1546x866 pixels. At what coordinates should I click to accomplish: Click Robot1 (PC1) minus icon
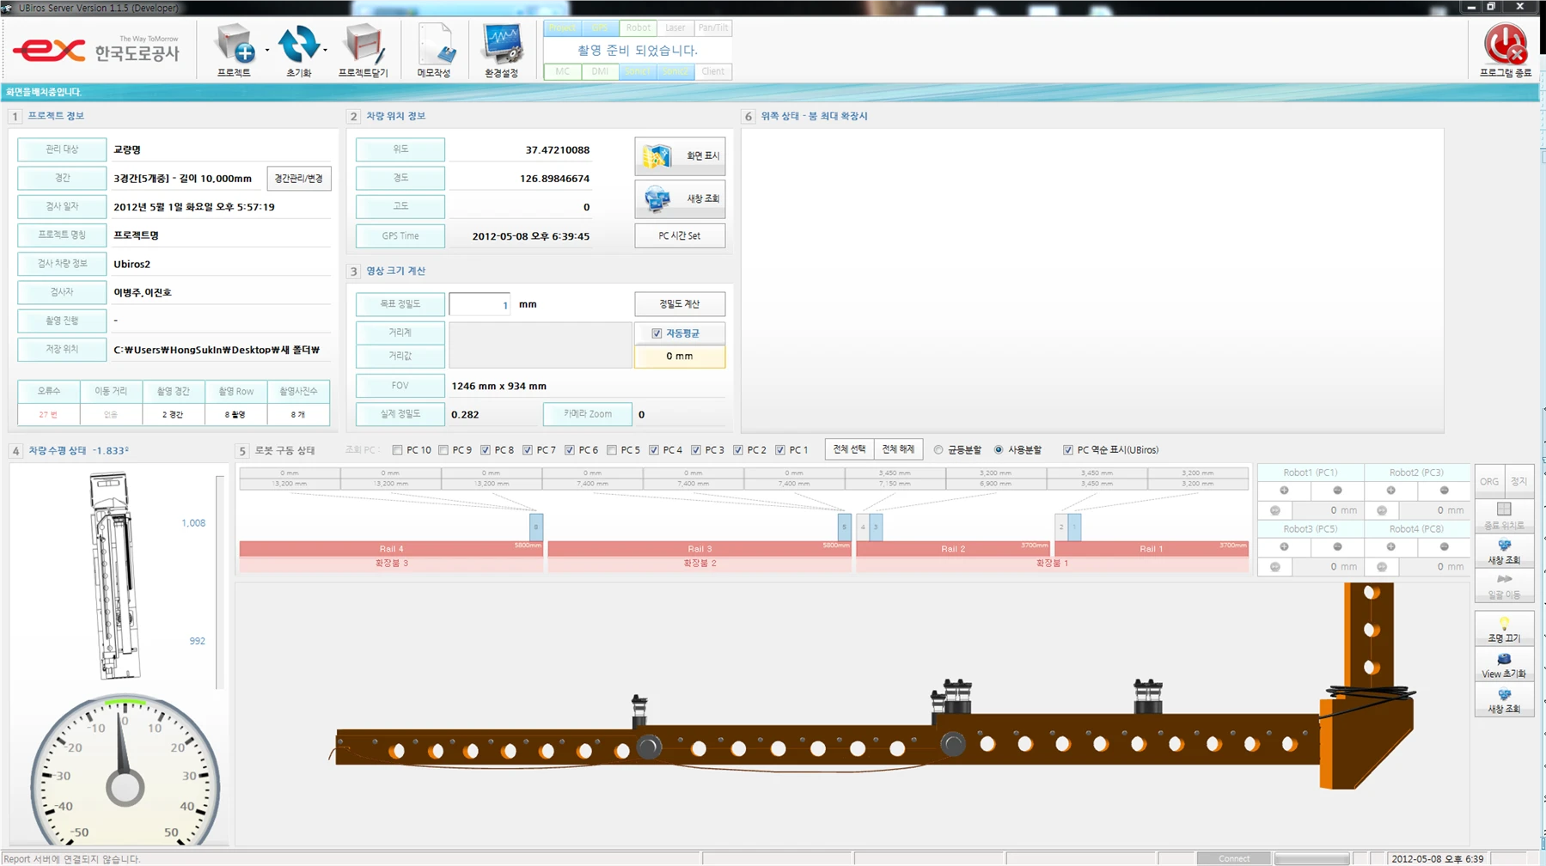point(1337,491)
